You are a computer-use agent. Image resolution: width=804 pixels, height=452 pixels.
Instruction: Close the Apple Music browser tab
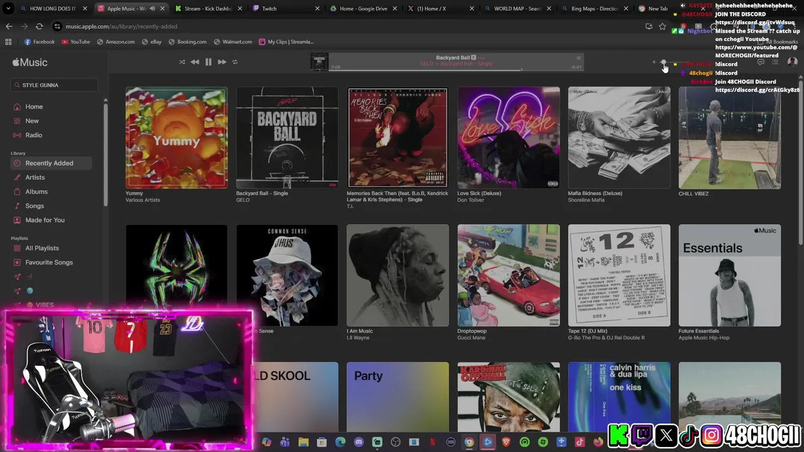[163, 9]
